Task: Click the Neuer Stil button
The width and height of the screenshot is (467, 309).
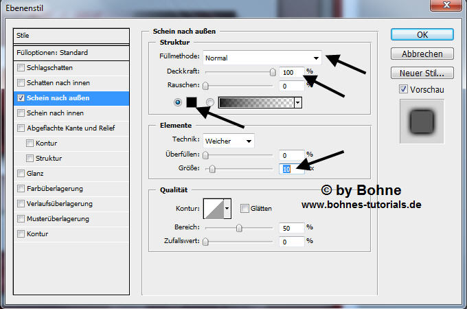Action: click(423, 73)
